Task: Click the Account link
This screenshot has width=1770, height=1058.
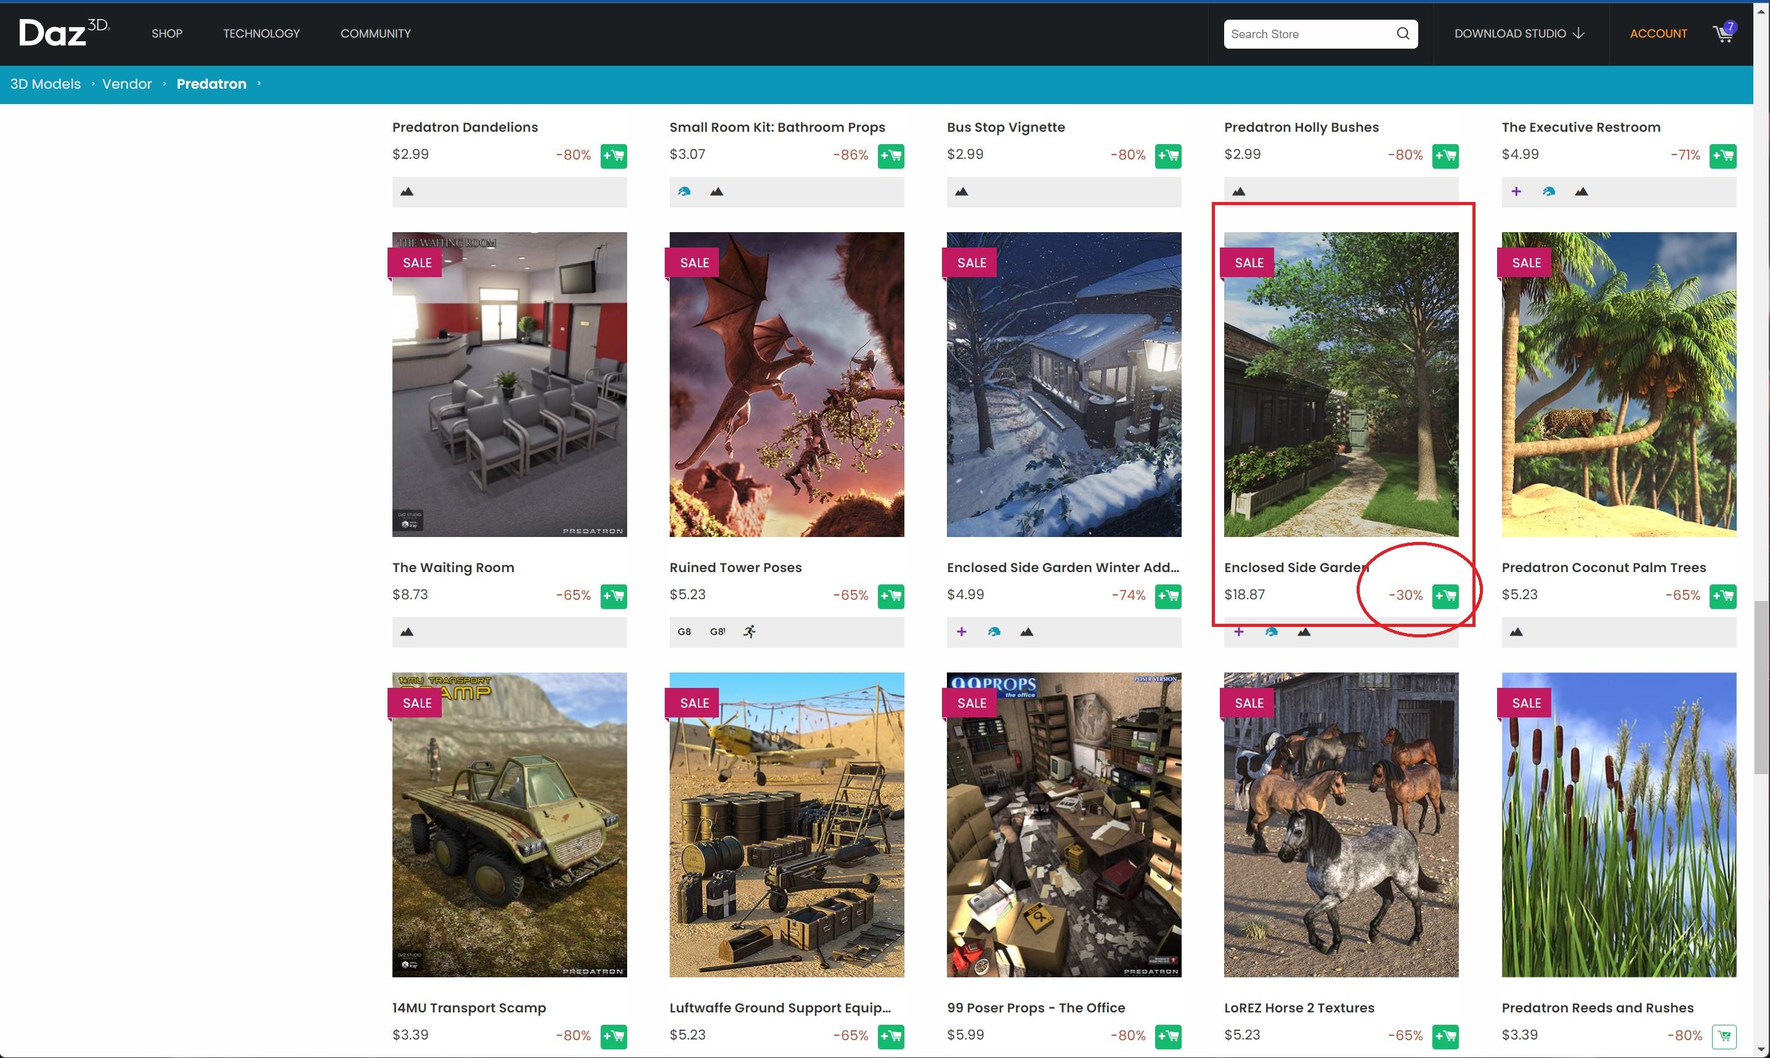Action: 1658,33
